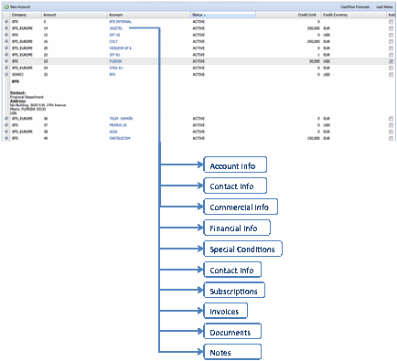The image size is (397, 361).
Task: Expand the PRIMUS US row details
Action: [x=6, y=125]
